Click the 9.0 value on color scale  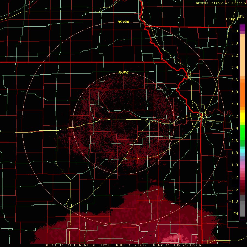(x=235, y=43)
